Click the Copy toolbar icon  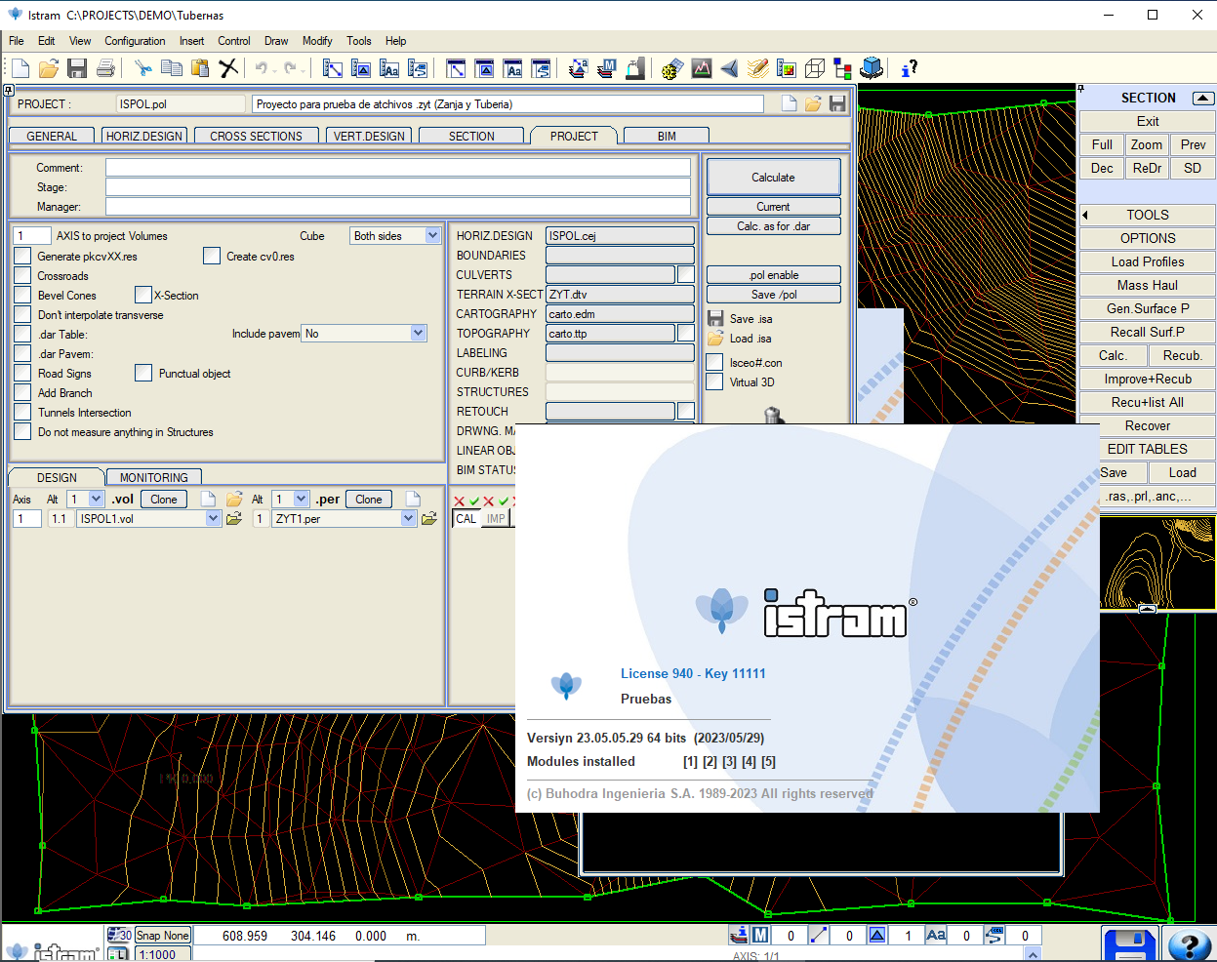coord(172,67)
